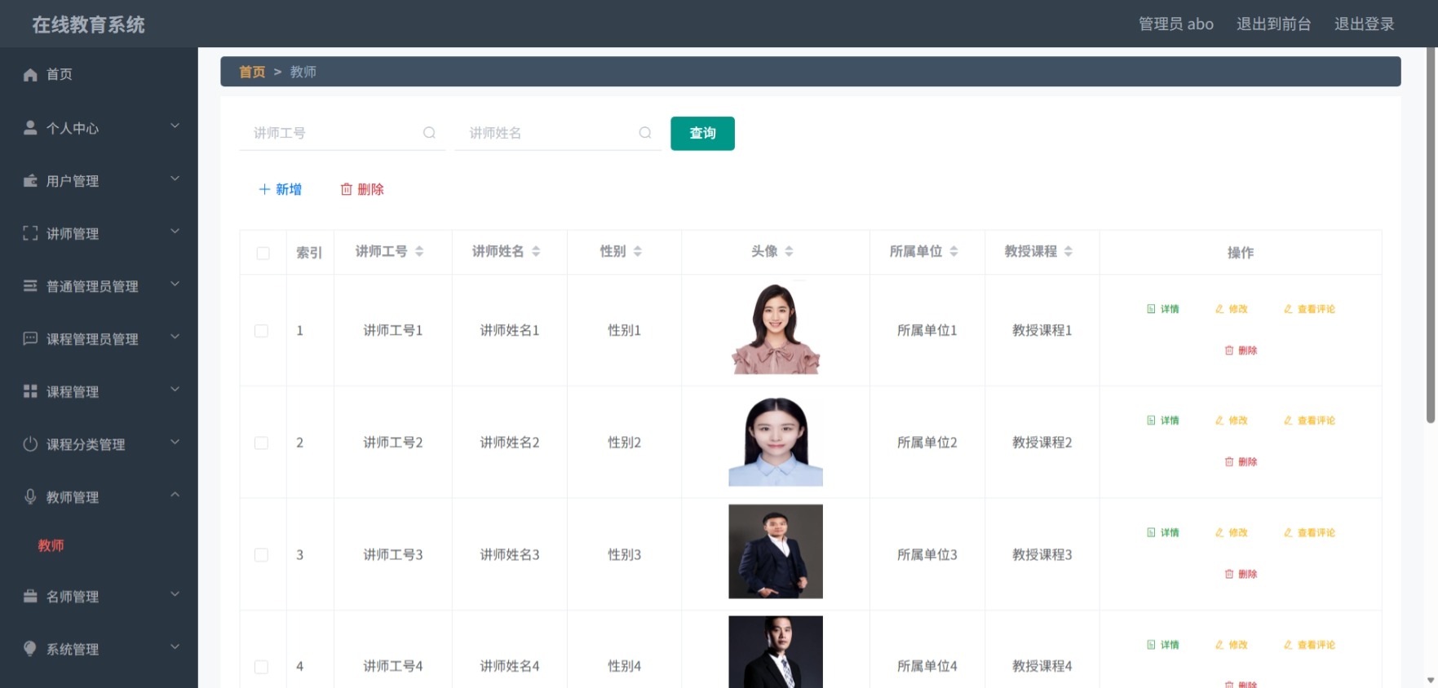The width and height of the screenshot is (1438, 688).
Task: Click 退出登录 in the top bar
Action: pos(1364,24)
